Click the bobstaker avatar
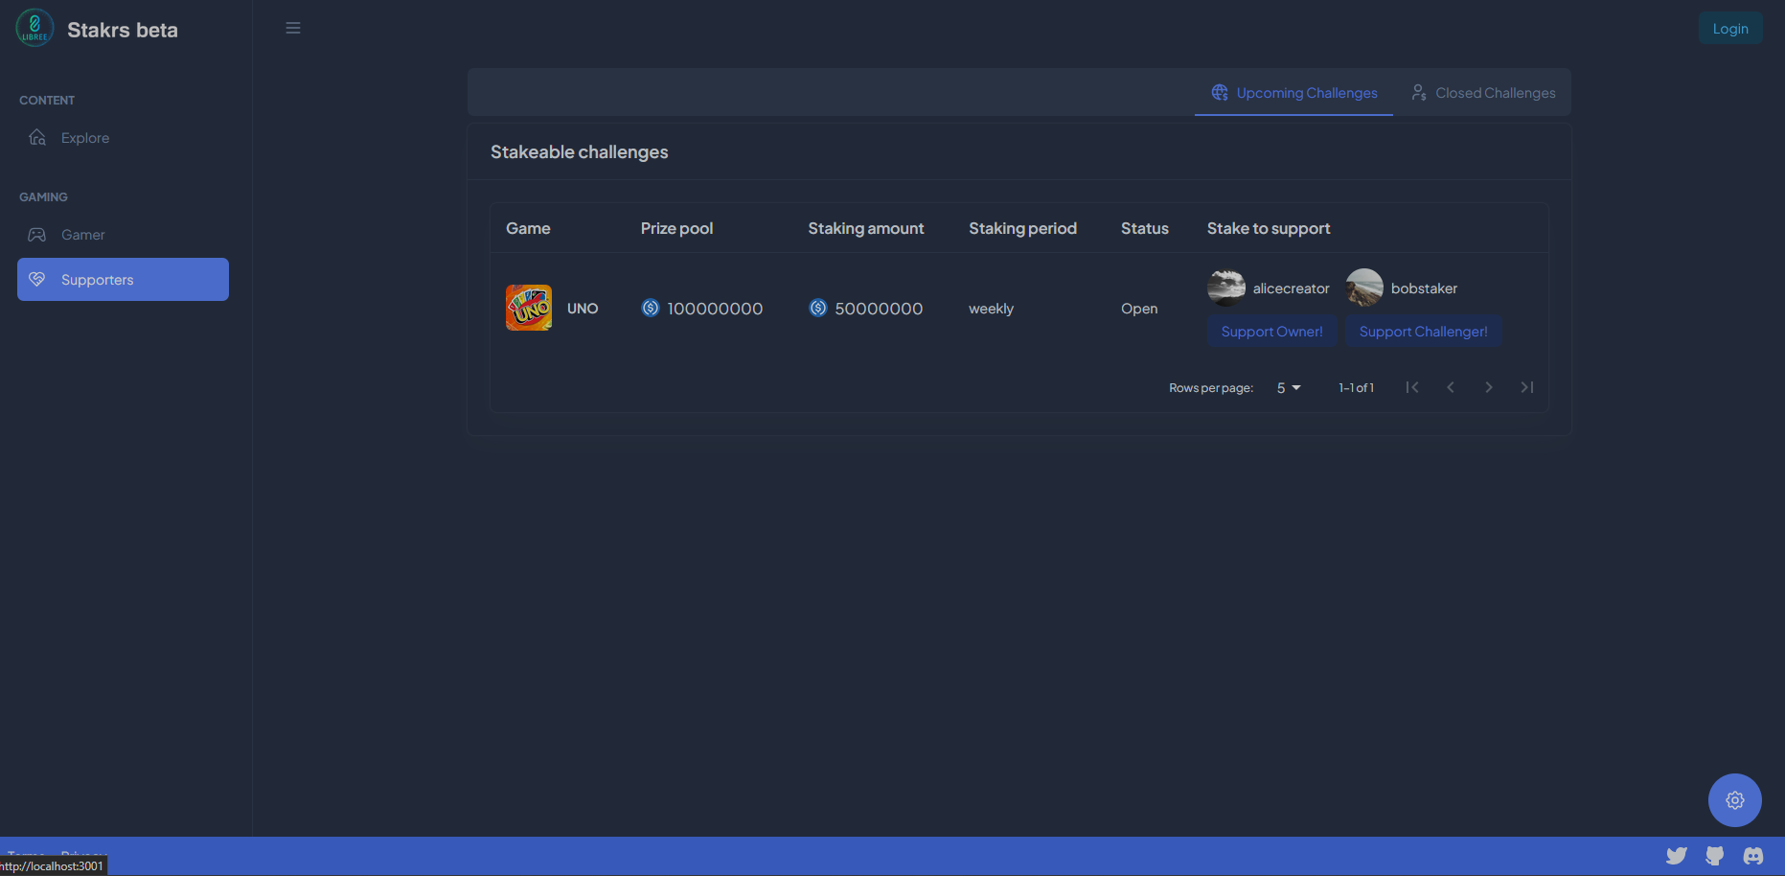 1364,288
